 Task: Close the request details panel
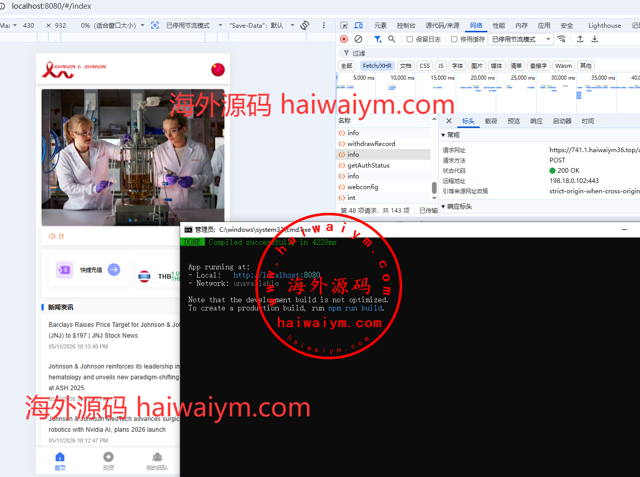[449, 121]
